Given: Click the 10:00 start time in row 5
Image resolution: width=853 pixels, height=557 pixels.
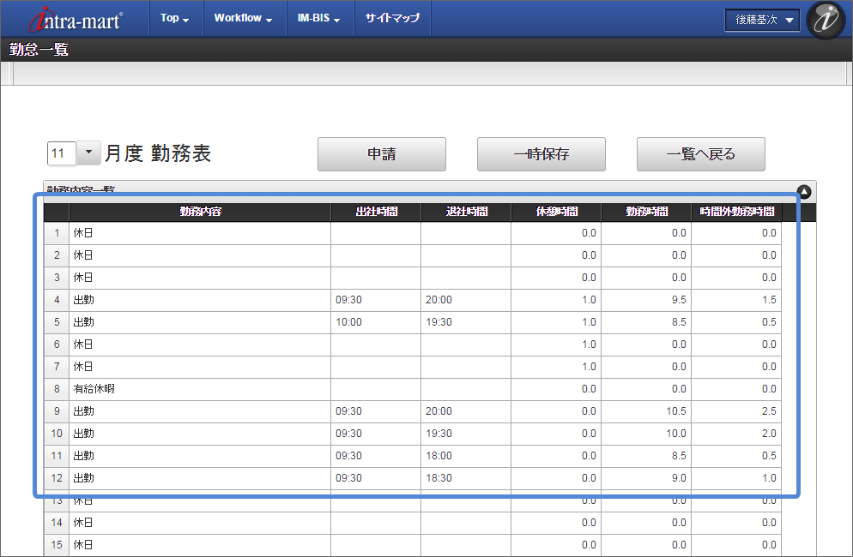Looking at the screenshot, I should pos(349,322).
